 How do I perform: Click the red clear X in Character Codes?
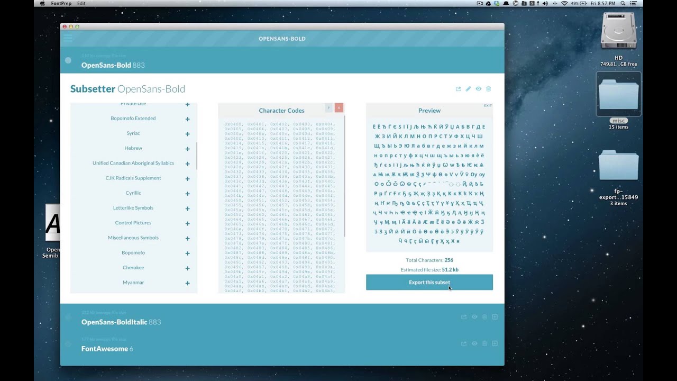click(x=339, y=107)
